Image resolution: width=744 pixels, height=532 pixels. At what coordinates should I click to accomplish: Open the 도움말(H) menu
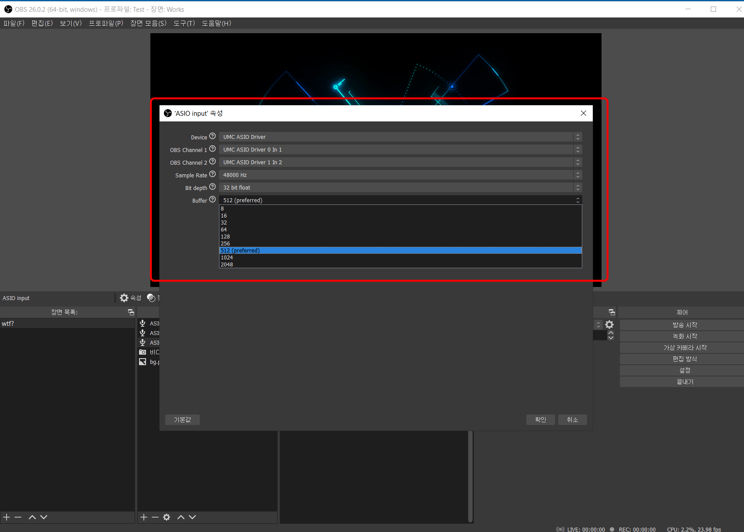(216, 23)
